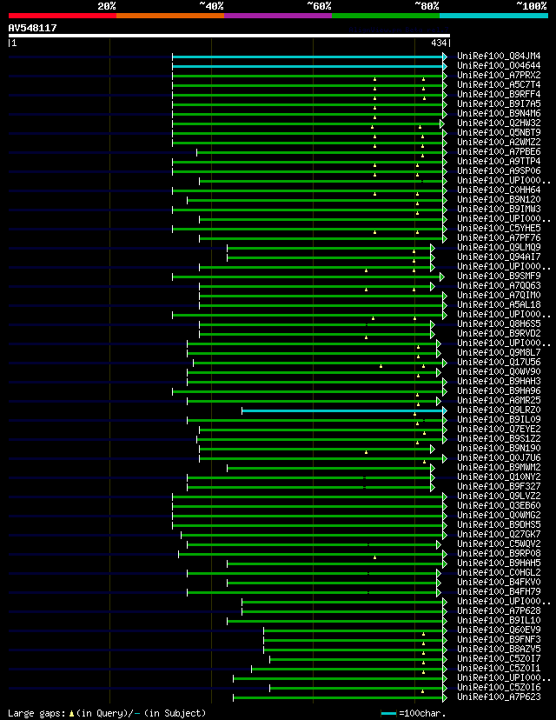Click the white AV548117 query bar
The image size is (556, 720).
228,36
